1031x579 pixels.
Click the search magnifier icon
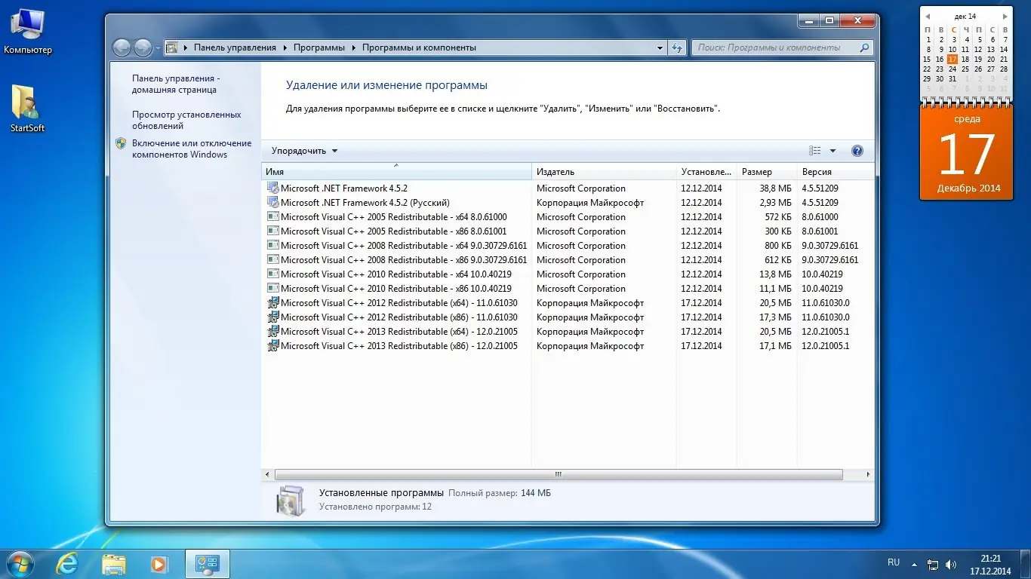click(x=865, y=47)
